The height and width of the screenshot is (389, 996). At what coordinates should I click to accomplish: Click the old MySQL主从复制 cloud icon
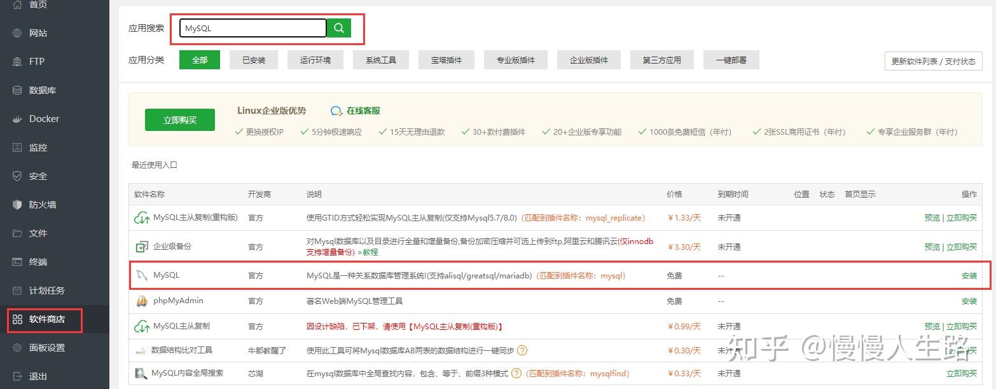(x=141, y=326)
